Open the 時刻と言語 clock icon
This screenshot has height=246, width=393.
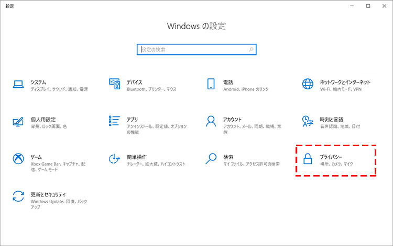pos(308,121)
